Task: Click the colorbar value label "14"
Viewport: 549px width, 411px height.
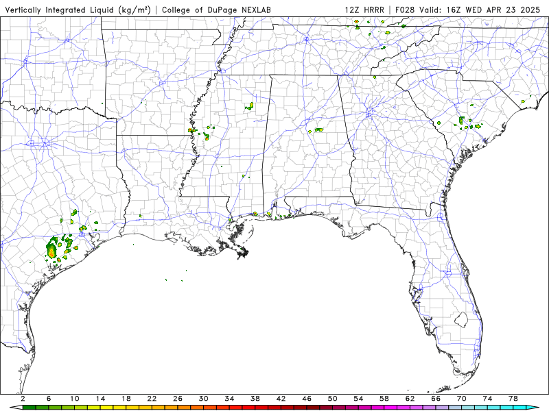Action: coord(100,399)
